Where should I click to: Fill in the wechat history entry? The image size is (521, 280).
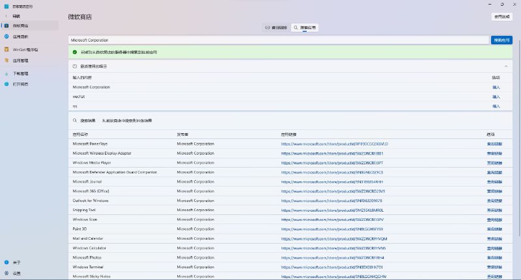(496, 96)
